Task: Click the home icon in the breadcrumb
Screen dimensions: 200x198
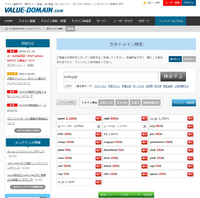Action: point(6,29)
